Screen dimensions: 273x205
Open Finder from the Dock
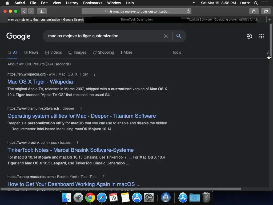coord(66,198)
